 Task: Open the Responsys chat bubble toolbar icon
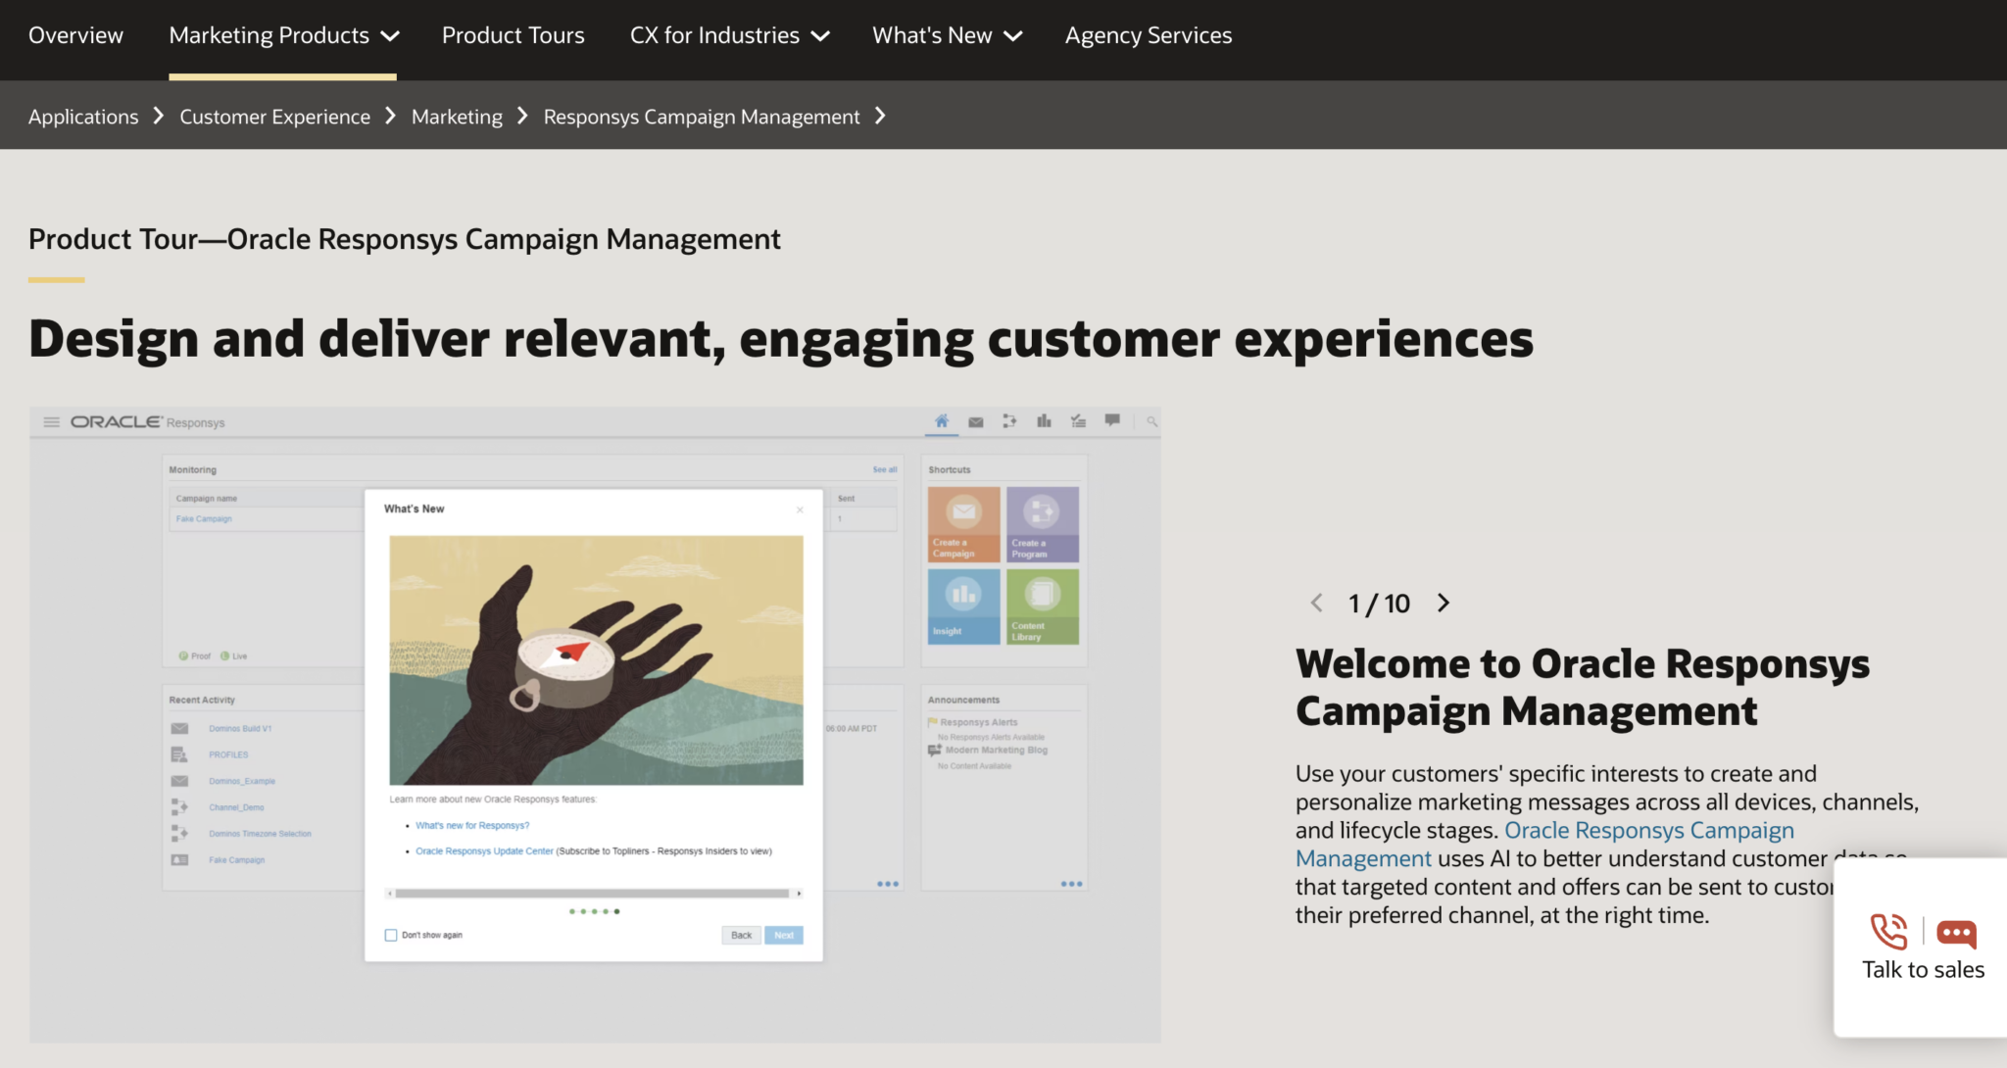(1112, 420)
